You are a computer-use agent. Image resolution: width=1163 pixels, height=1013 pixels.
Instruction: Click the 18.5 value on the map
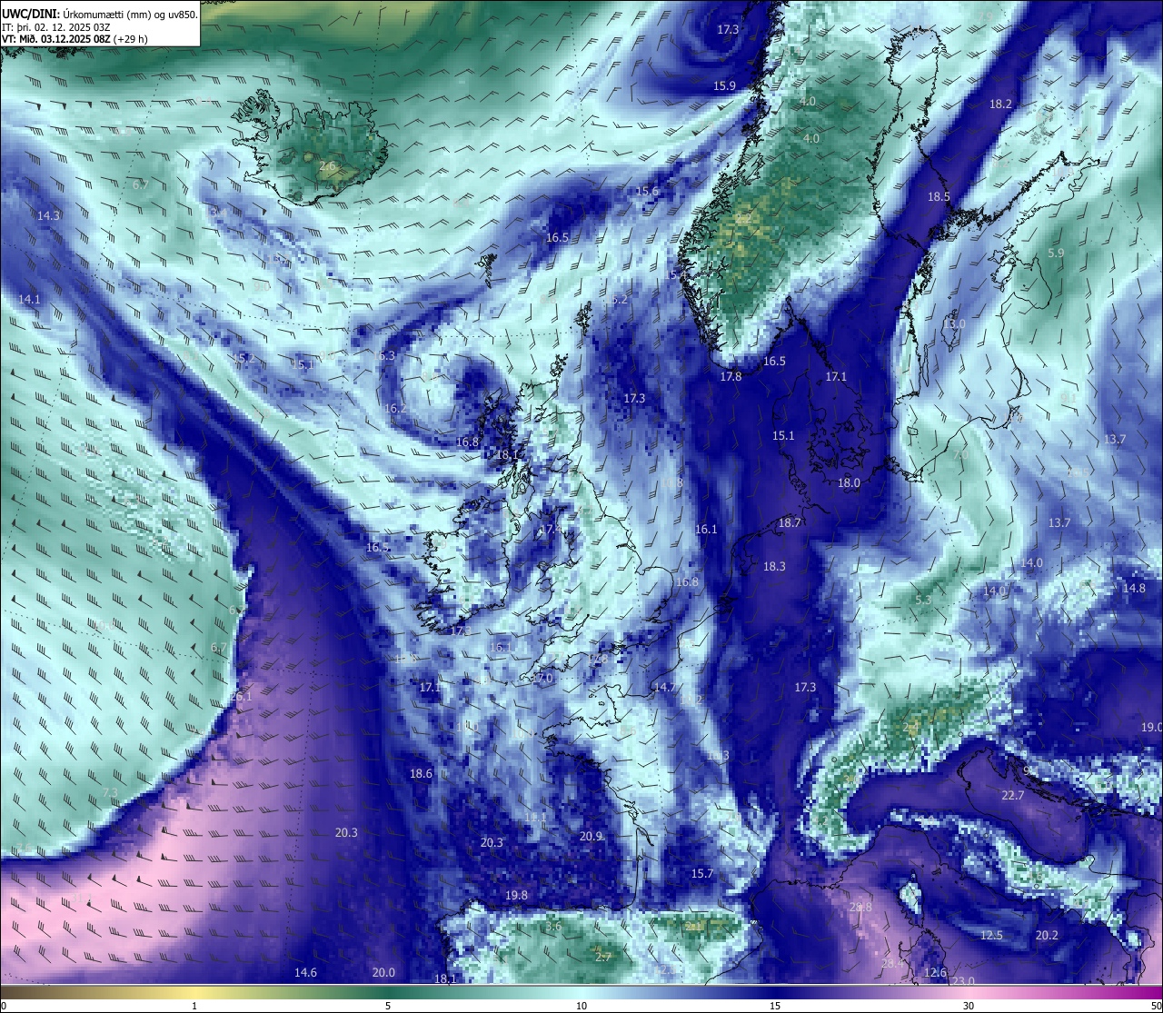(x=939, y=197)
